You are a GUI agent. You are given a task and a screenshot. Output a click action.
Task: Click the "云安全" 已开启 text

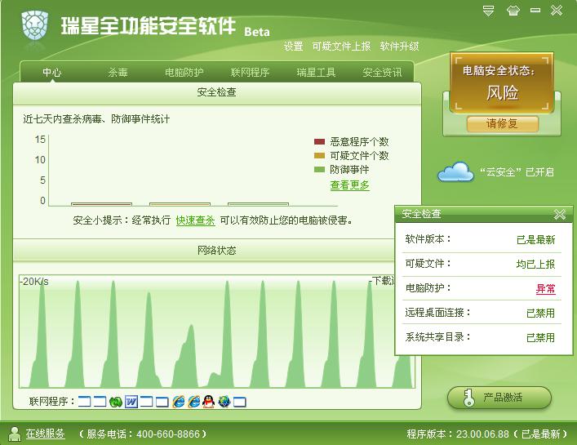coord(517,172)
